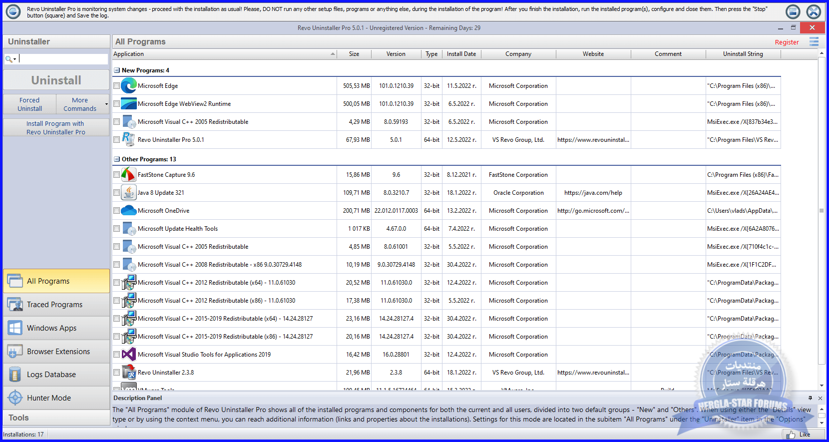
Task: Click the Like thumbs-up icon
Action: pyautogui.click(x=791, y=435)
